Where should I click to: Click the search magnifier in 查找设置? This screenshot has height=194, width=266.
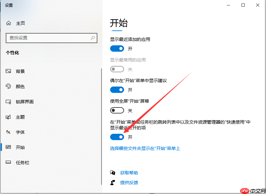[x=92, y=38]
